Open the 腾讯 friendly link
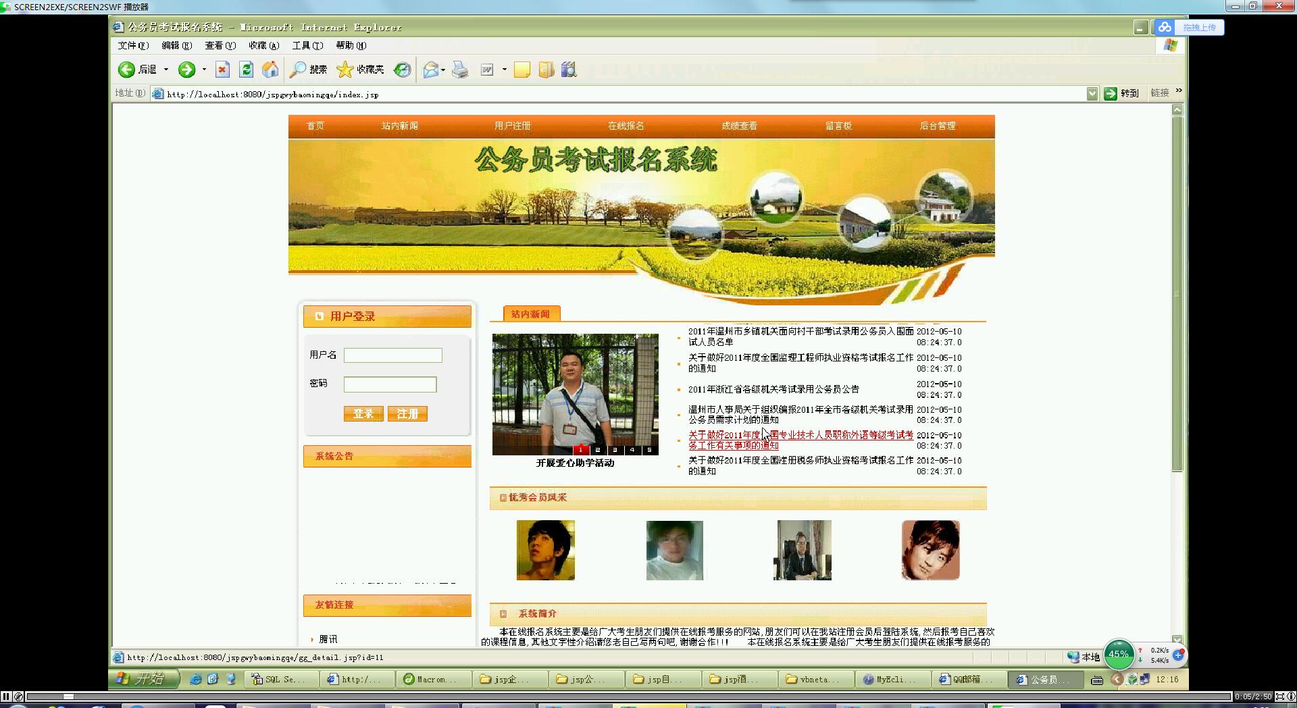Viewport: 1297px width, 708px height. click(x=328, y=639)
